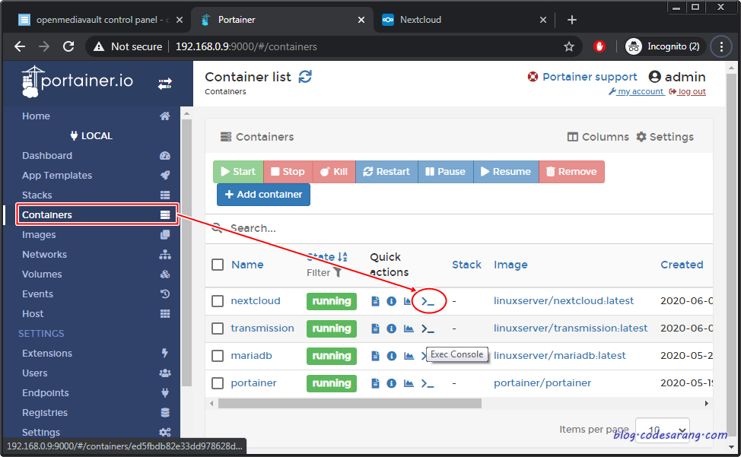
Task: Click the State filter funnel icon
Action: pyautogui.click(x=338, y=272)
